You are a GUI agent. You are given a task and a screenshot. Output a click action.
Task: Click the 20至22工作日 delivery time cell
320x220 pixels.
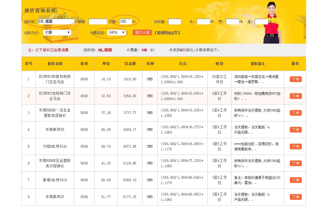tap(220, 79)
